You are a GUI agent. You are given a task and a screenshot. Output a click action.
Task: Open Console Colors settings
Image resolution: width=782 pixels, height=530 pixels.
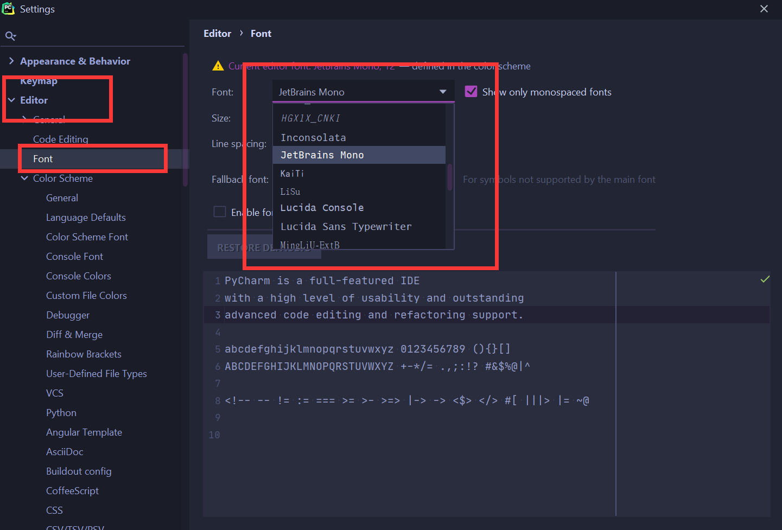pyautogui.click(x=79, y=276)
